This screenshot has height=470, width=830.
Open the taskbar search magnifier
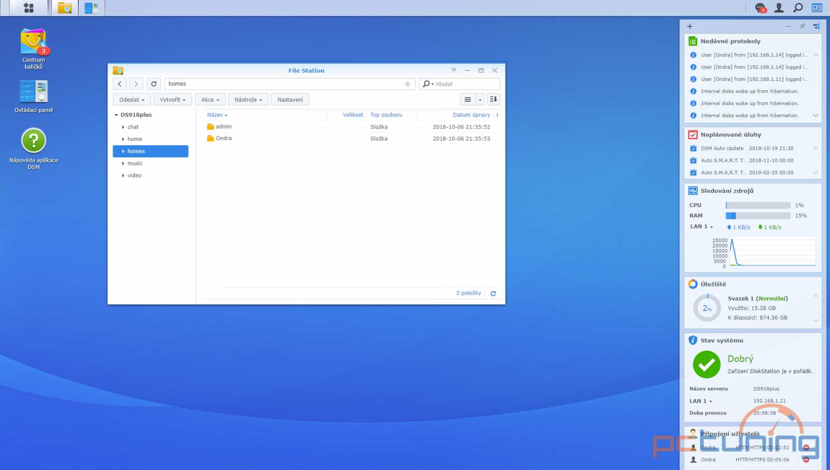(798, 8)
